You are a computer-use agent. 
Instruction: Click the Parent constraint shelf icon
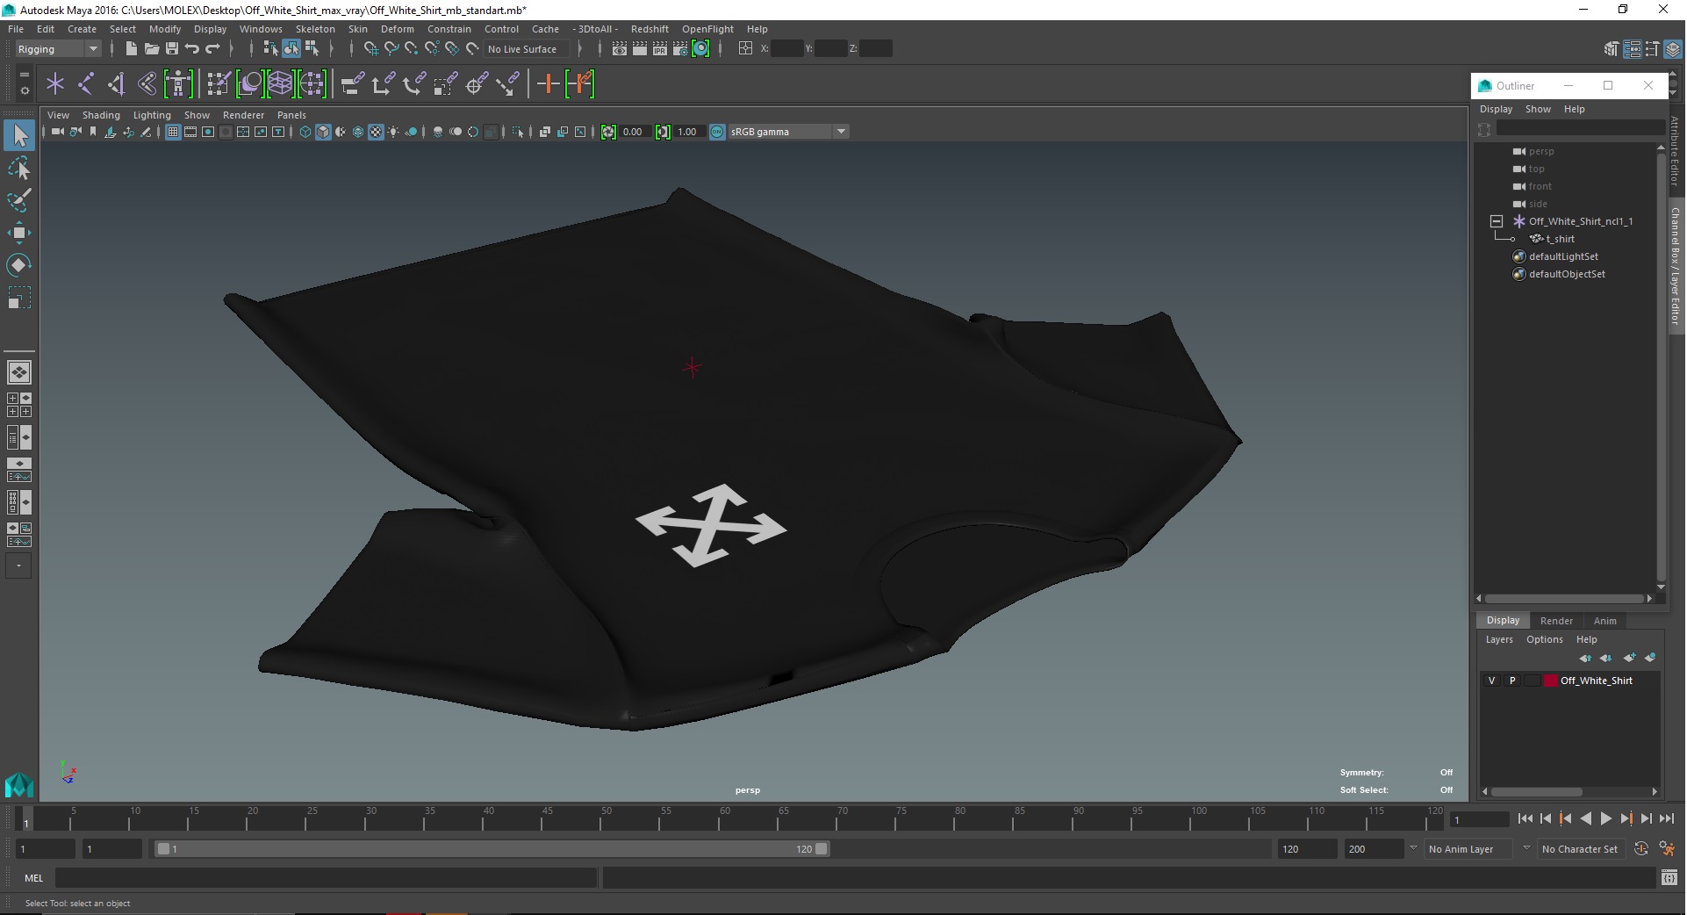353,84
